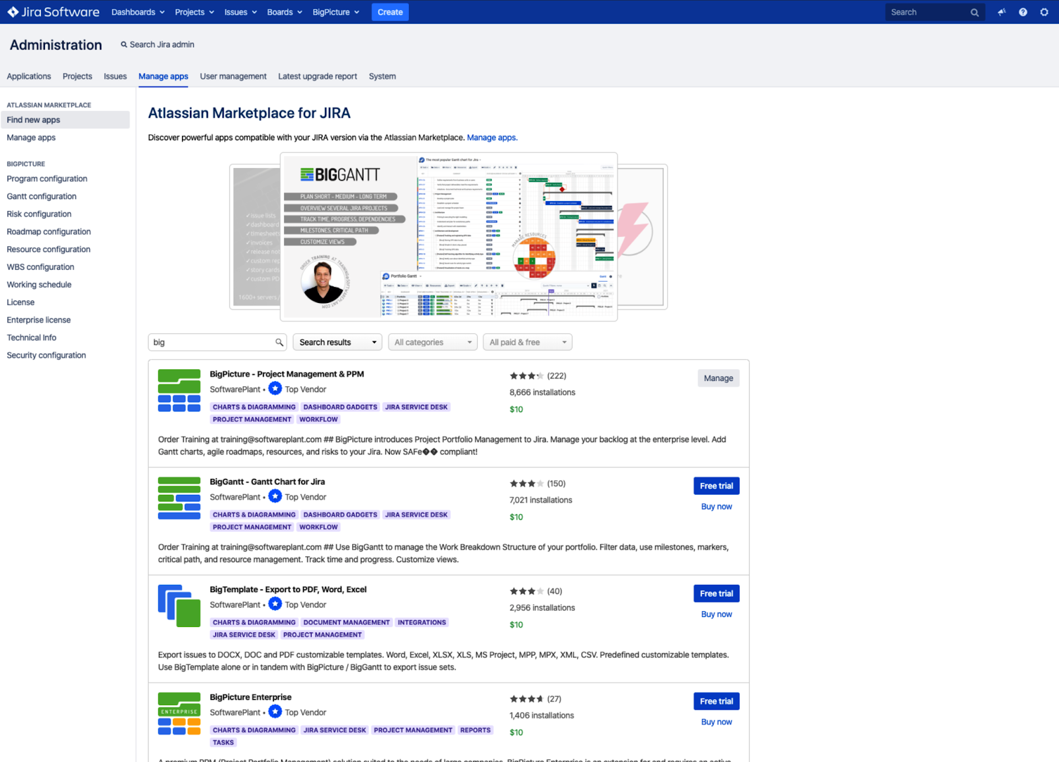
Task: Click Buy now for BigPicture Enterprise
Action: (x=716, y=722)
